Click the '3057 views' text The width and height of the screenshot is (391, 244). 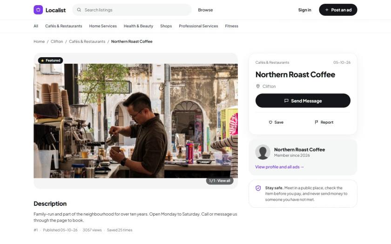(x=92, y=230)
